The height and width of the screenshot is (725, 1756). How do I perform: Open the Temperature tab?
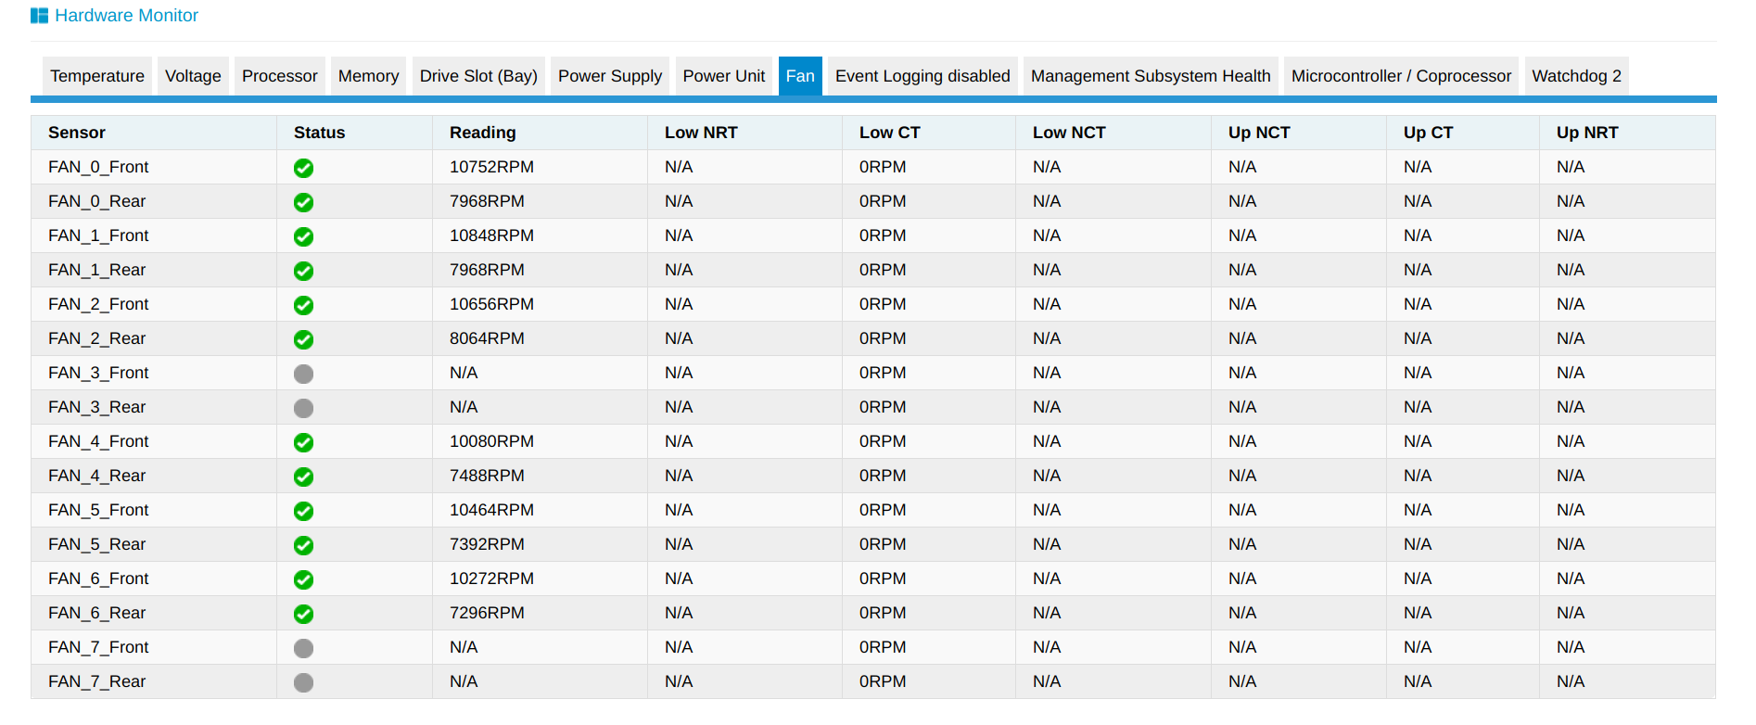[x=97, y=76]
